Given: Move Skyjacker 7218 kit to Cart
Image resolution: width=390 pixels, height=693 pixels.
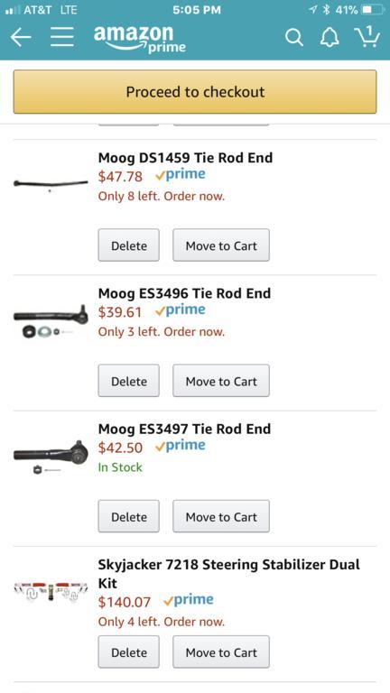Looking at the screenshot, I should 221,652.
